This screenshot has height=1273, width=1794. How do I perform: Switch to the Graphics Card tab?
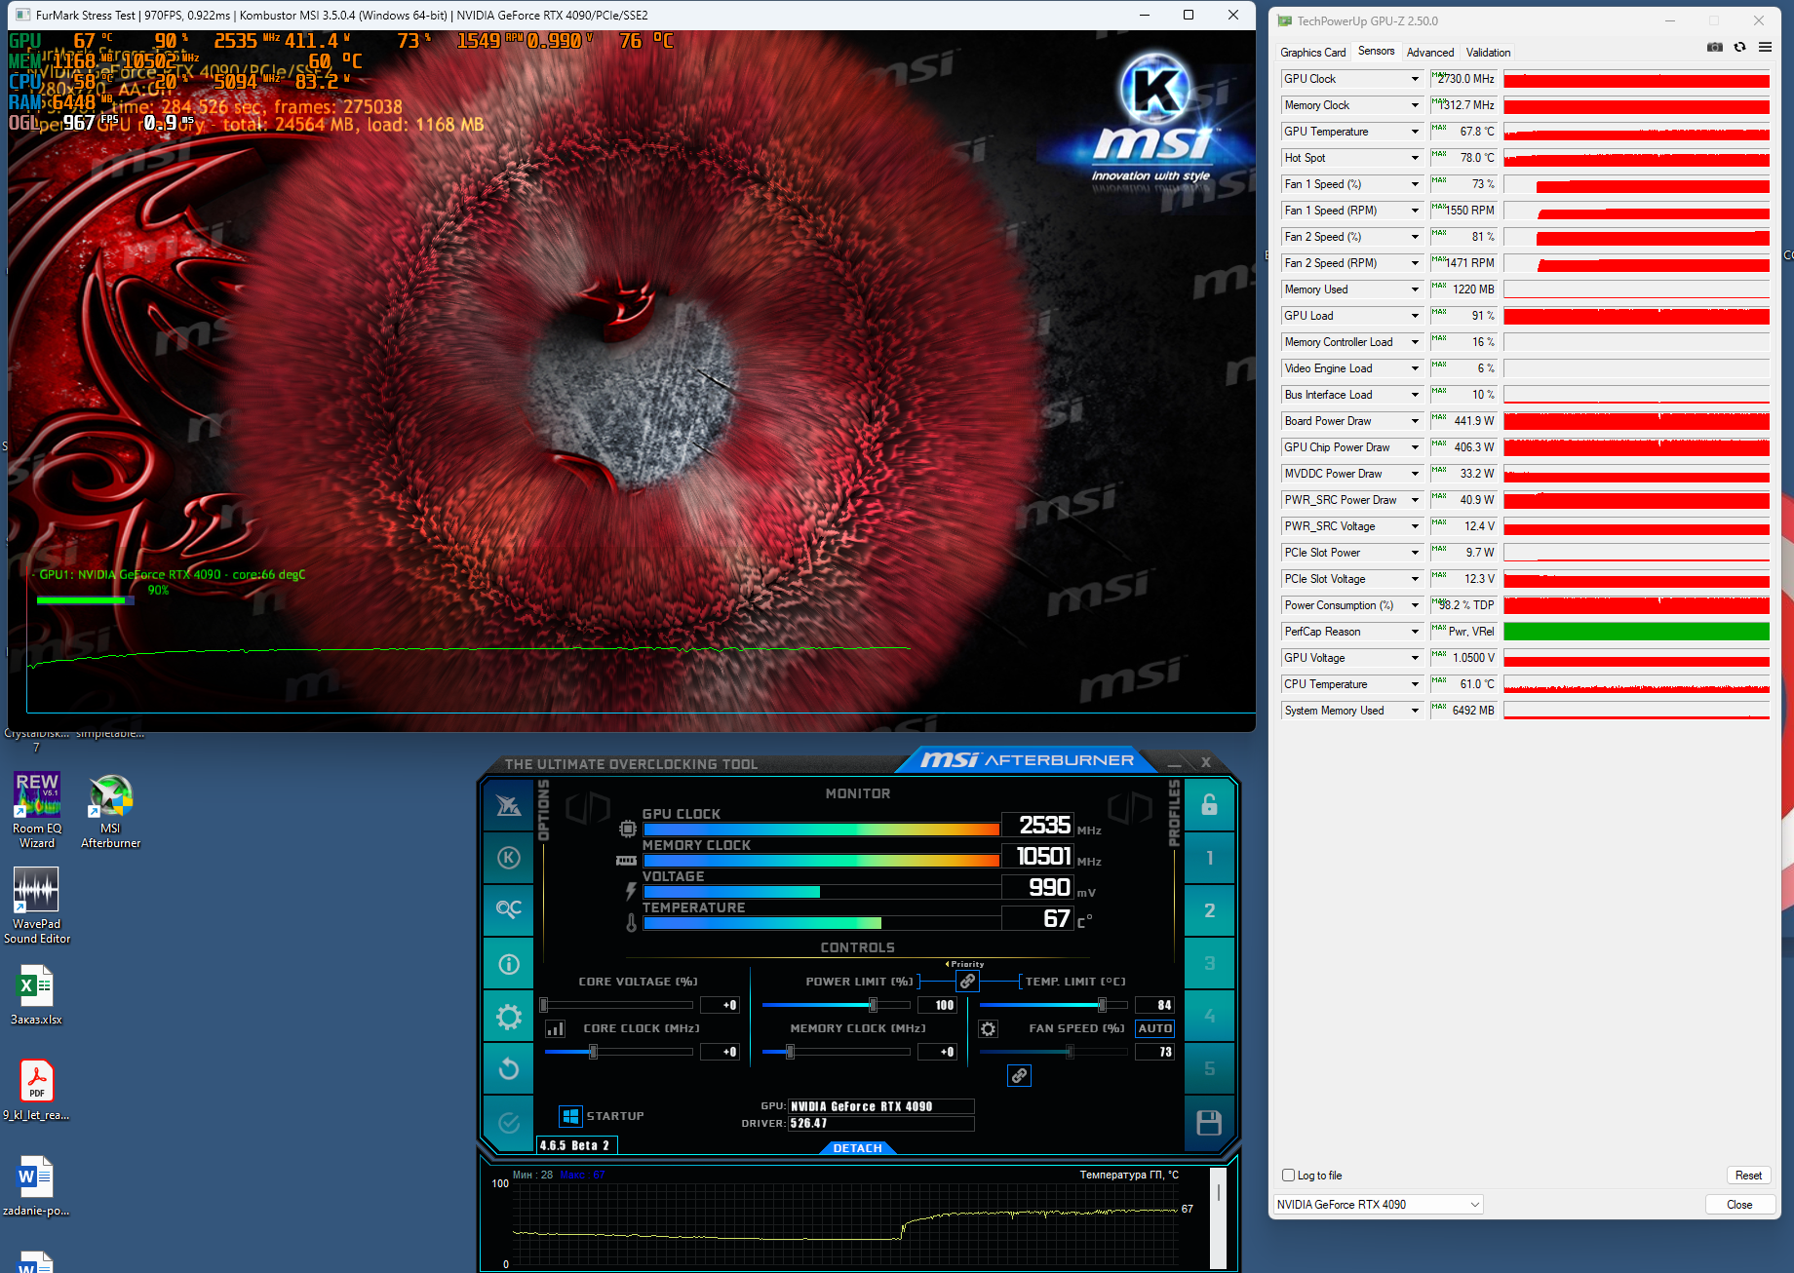pos(1312,53)
